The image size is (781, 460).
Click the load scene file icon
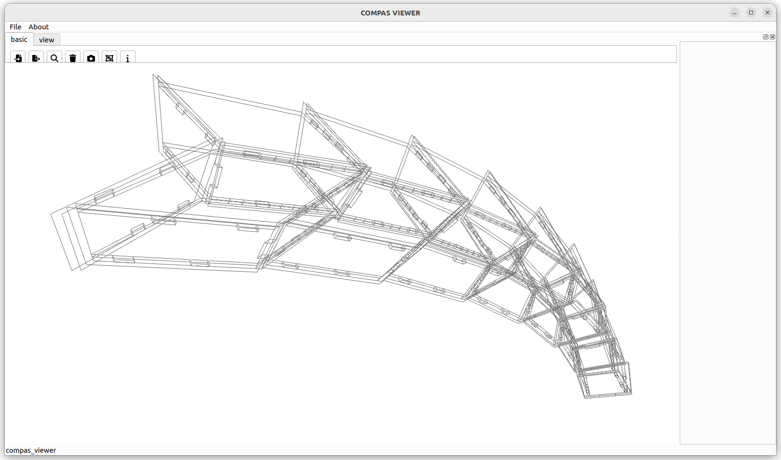[x=18, y=58]
